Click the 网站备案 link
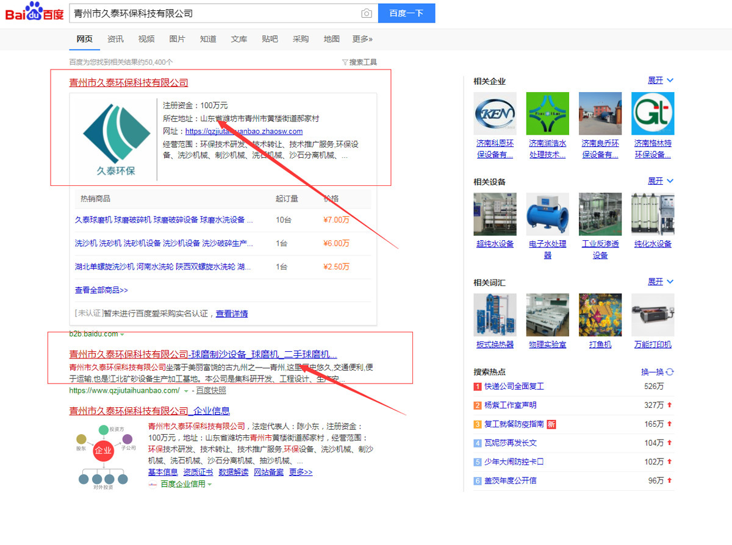 (269, 472)
